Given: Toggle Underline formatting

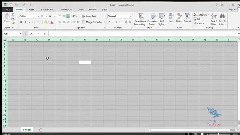Looking at the screenshot, I should click(x=29, y=22).
